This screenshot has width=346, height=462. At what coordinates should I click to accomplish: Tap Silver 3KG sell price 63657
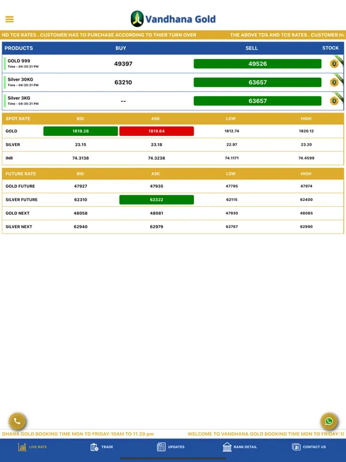click(258, 101)
